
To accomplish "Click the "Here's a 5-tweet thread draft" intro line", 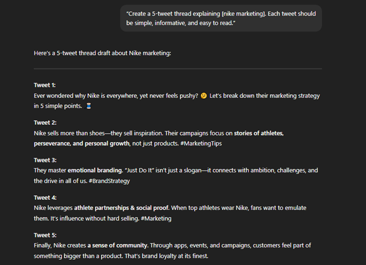I will (x=103, y=54).
